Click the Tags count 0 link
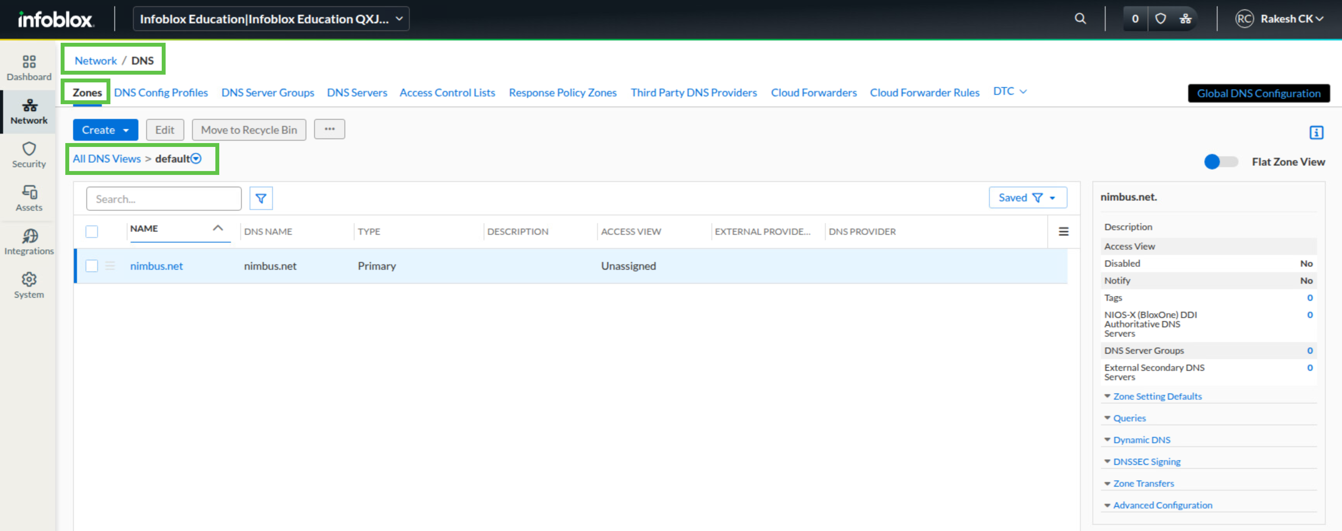Image resolution: width=1342 pixels, height=531 pixels. (x=1310, y=297)
